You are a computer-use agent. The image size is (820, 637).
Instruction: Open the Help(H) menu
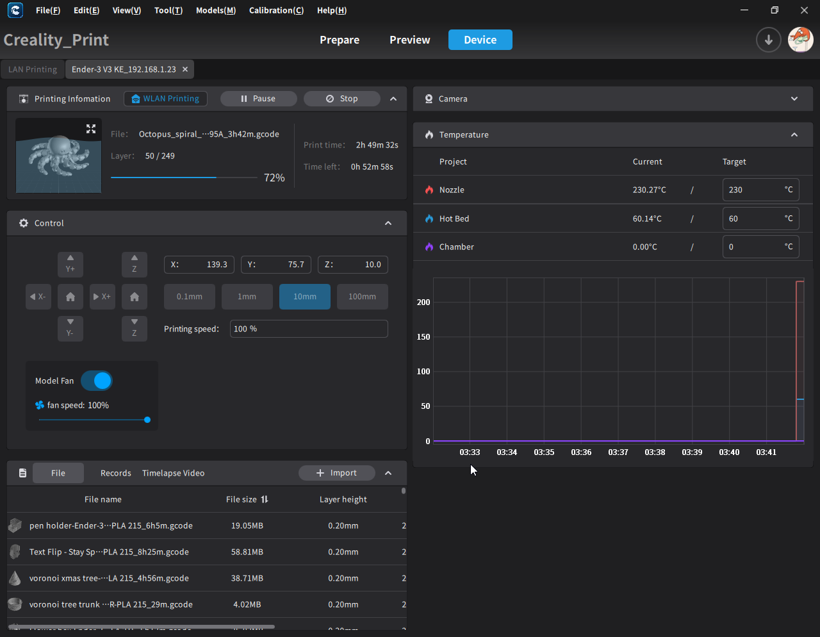[x=332, y=10]
